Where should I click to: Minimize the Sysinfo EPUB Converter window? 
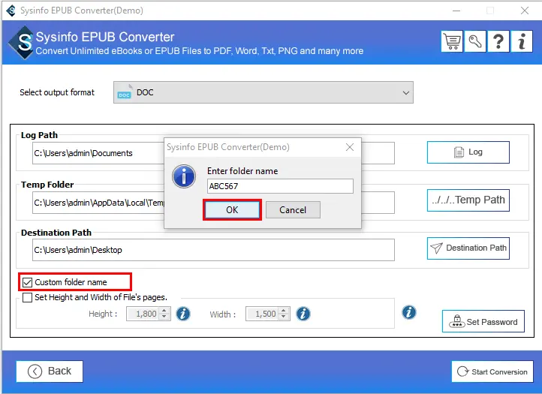point(456,11)
